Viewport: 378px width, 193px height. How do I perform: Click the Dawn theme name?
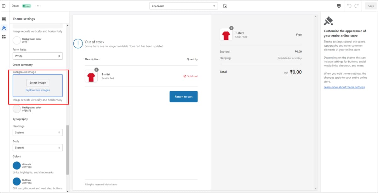(15, 6)
